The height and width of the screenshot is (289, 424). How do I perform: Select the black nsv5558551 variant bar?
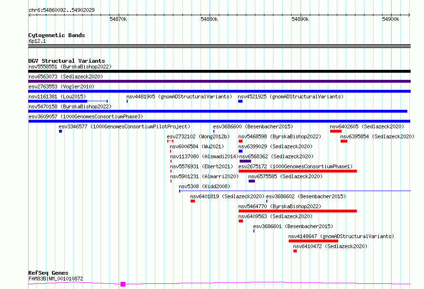tap(219, 71)
